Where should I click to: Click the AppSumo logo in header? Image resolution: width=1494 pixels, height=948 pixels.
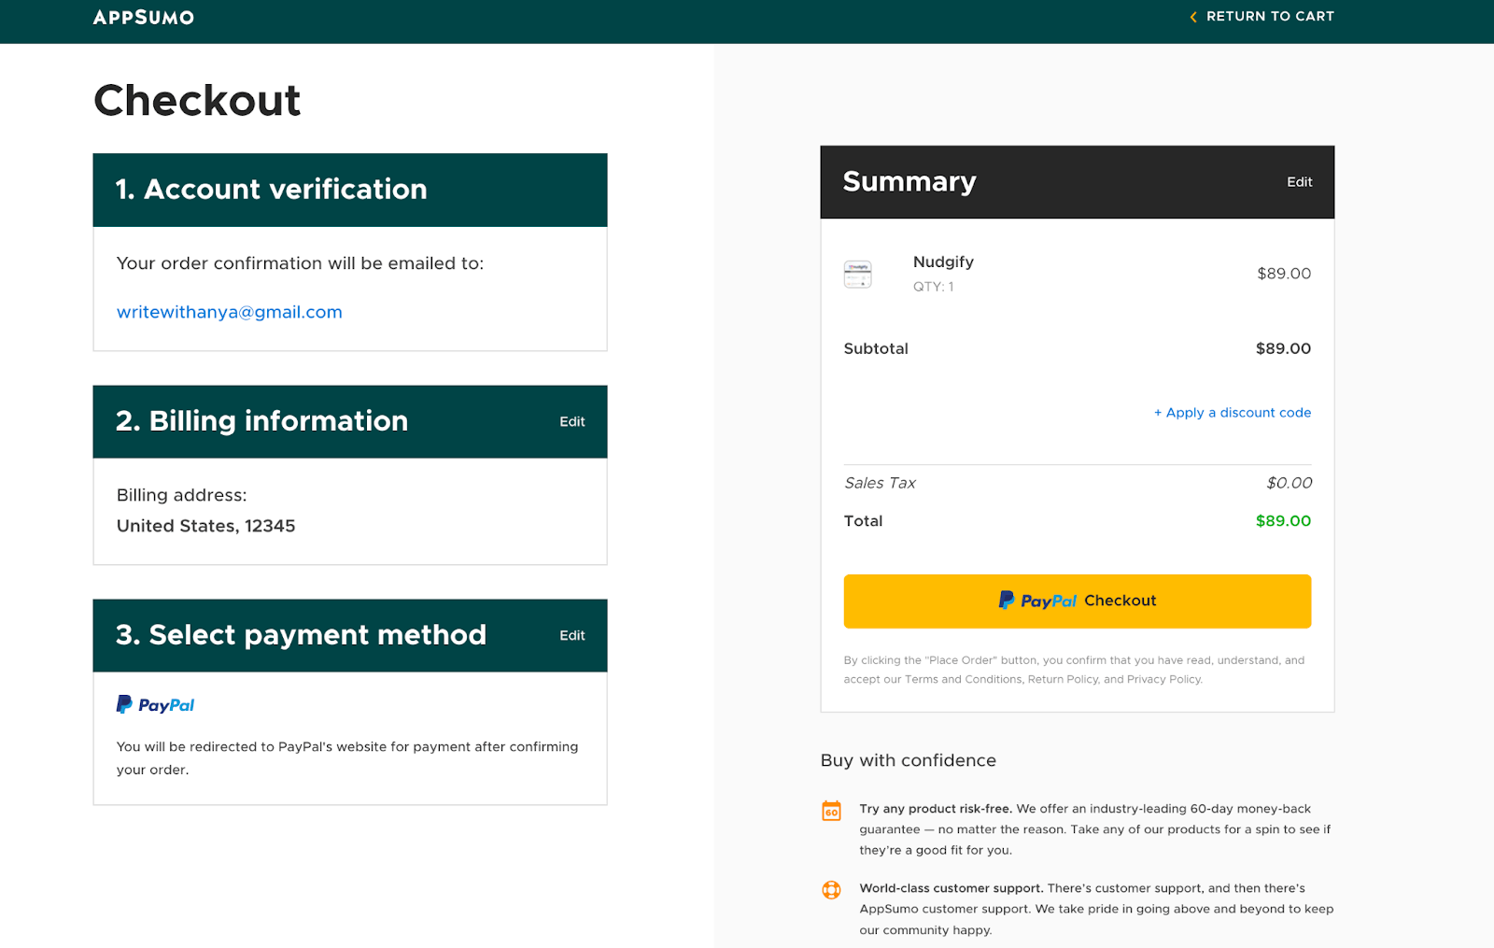[144, 17]
